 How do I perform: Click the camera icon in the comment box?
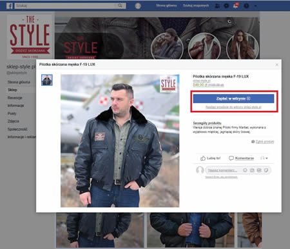[252, 170]
